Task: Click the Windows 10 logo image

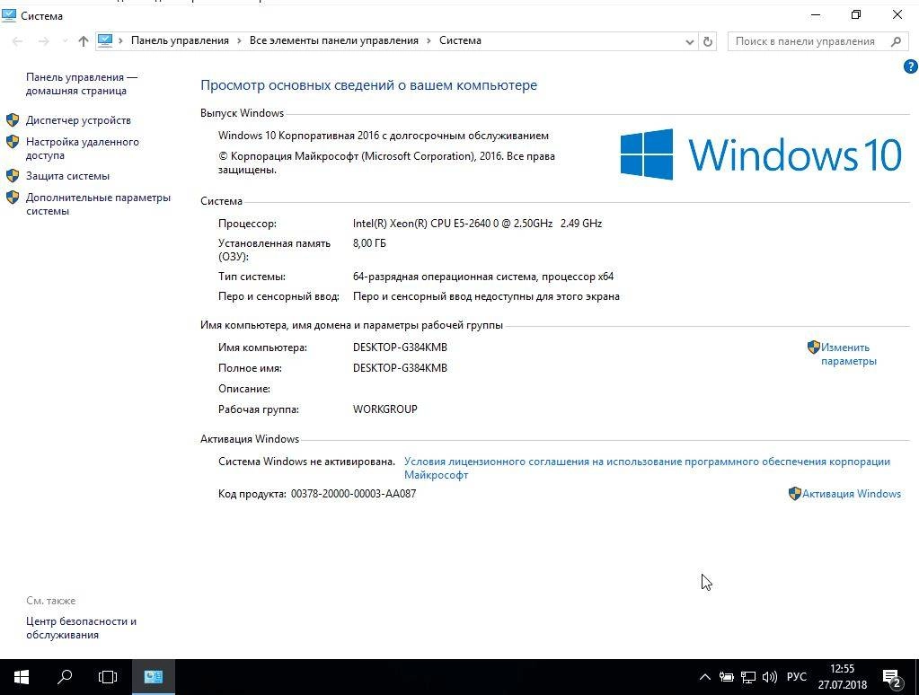Action: pyautogui.click(x=761, y=154)
